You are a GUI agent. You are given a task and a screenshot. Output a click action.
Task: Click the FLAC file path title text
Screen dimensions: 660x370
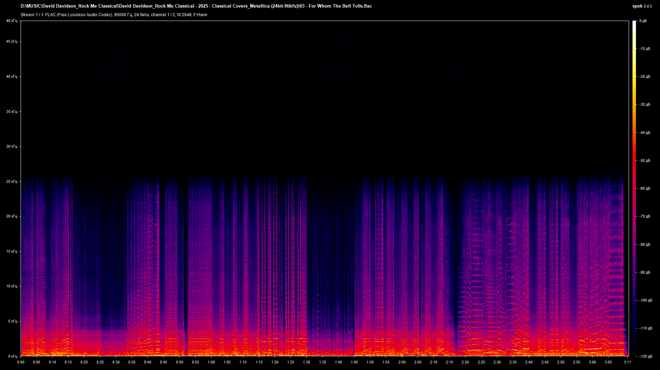coord(196,6)
